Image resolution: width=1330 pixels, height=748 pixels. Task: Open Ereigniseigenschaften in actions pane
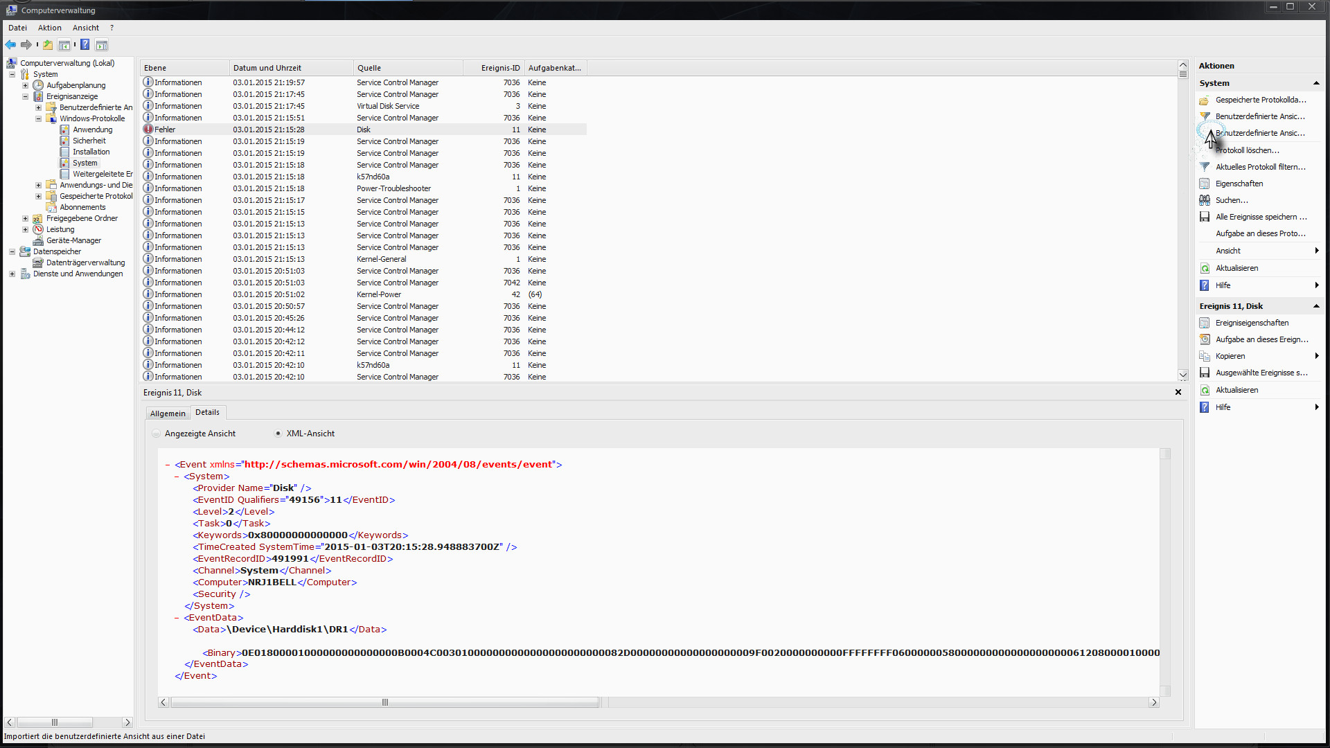coord(1252,323)
